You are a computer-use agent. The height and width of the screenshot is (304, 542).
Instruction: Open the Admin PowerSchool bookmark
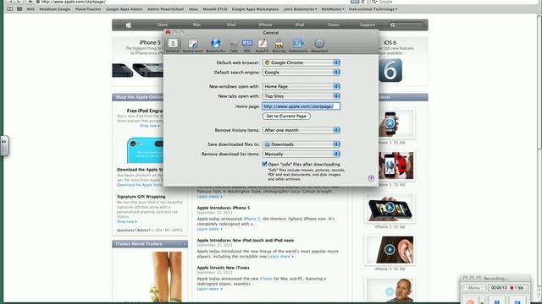[165, 9]
